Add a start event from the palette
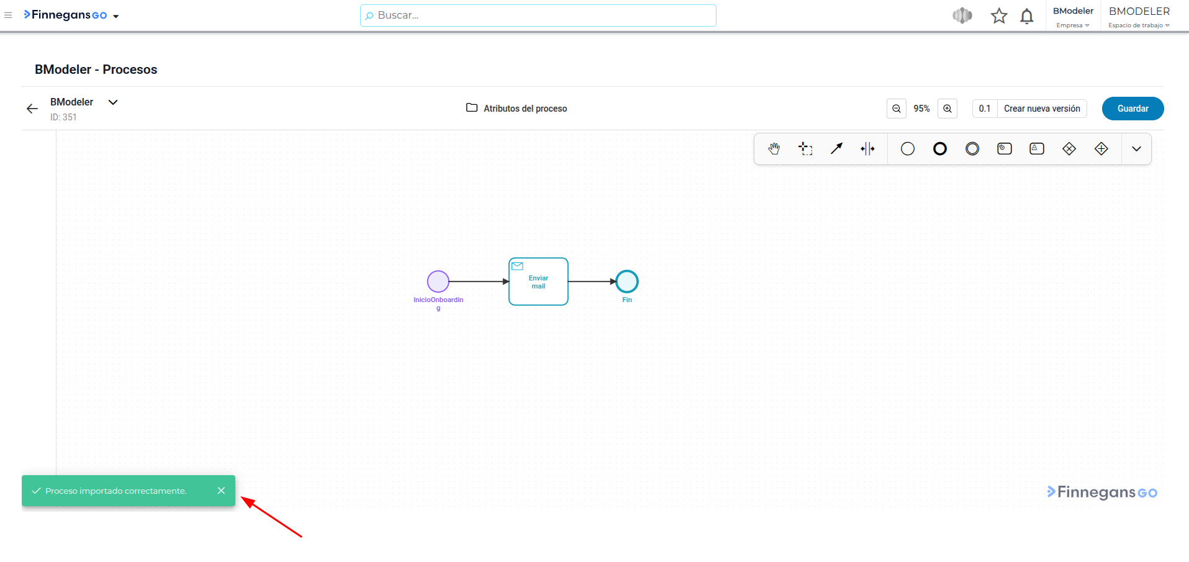1189x562 pixels. pyautogui.click(x=908, y=149)
